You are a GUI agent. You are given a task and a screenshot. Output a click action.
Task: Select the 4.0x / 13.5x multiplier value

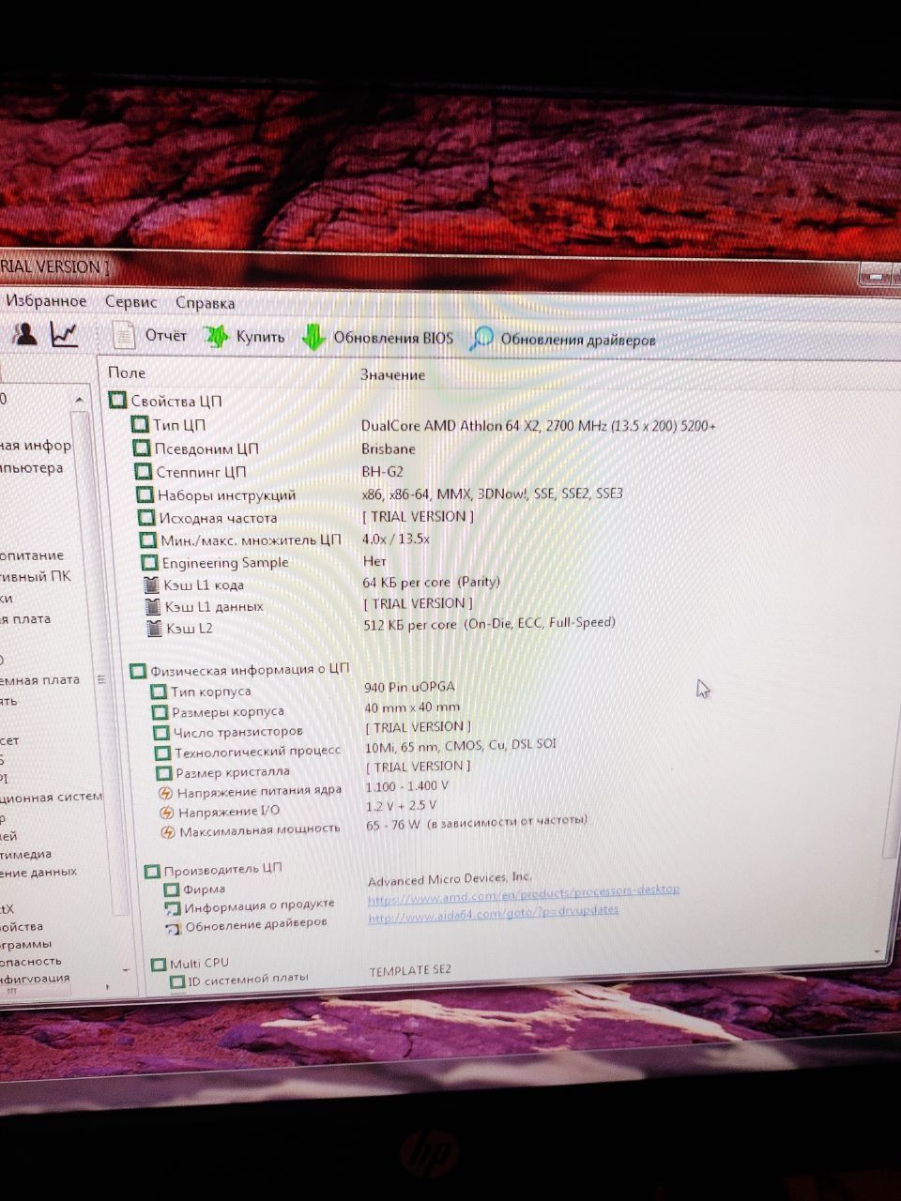pyautogui.click(x=396, y=539)
